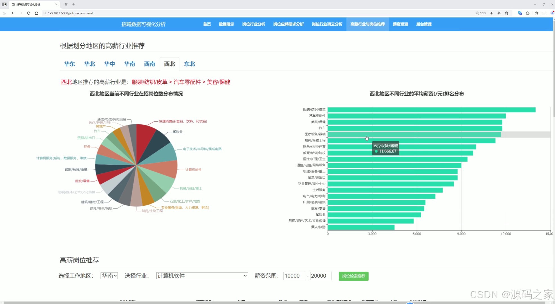The image size is (555, 304).
Task: Go to browser home page icon
Action: (37, 13)
